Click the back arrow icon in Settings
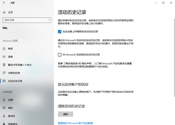Image resolution: width=175 pixels, height=125 pixels. tap(4, 3)
